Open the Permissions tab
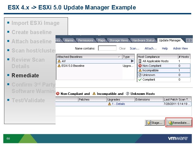The image size is (195, 146). tap(86, 40)
